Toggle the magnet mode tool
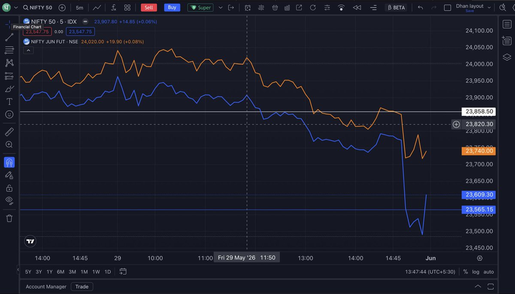Viewport: 515px width, 294px height. [9, 162]
